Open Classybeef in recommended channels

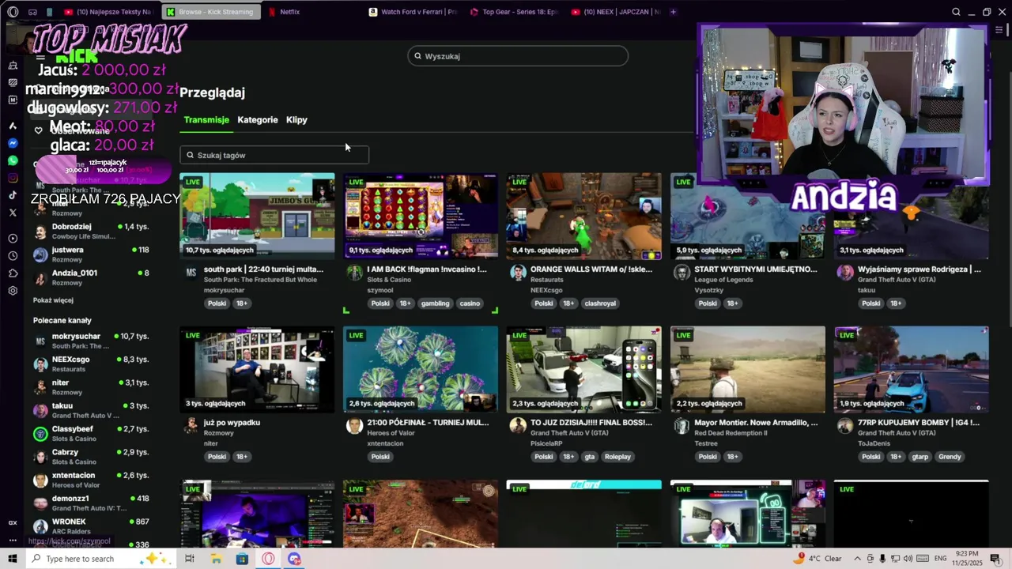91,433
